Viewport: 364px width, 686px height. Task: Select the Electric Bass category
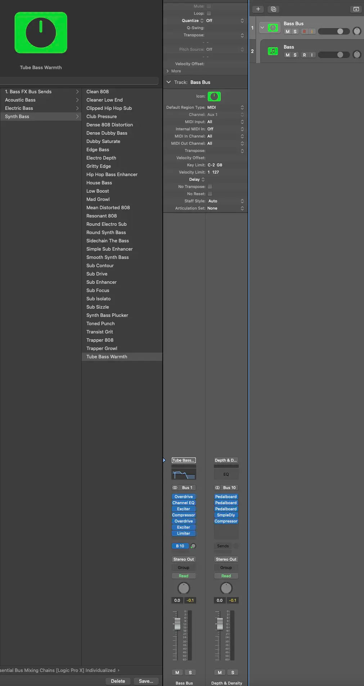pos(19,108)
